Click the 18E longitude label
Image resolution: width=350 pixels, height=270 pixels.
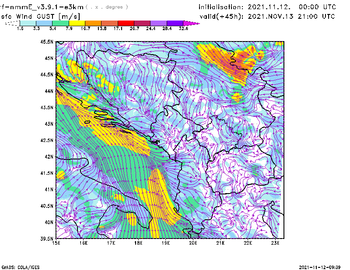click(138, 243)
